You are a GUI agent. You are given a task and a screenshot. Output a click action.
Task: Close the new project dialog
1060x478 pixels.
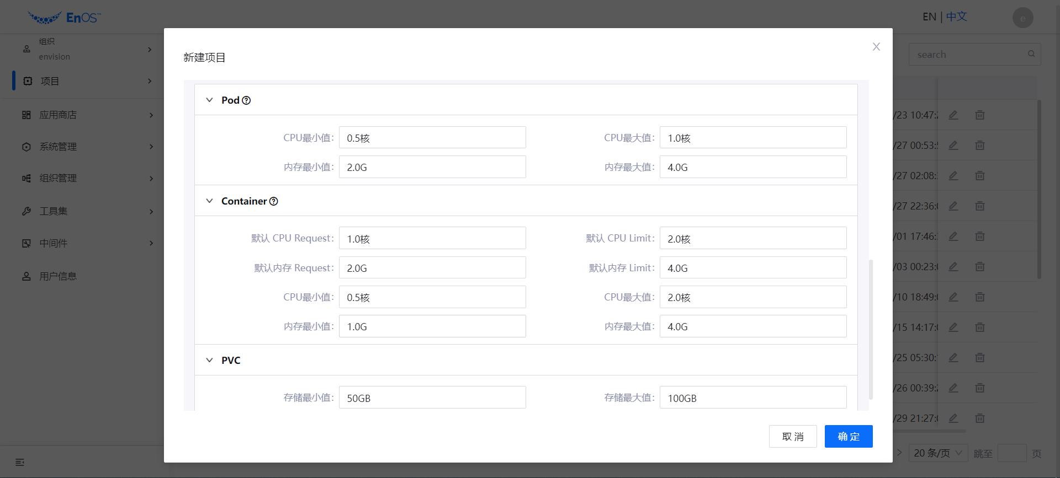(x=876, y=47)
